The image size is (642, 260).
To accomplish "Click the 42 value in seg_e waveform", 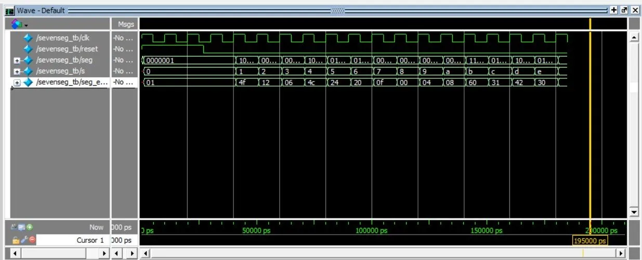I will pos(518,83).
